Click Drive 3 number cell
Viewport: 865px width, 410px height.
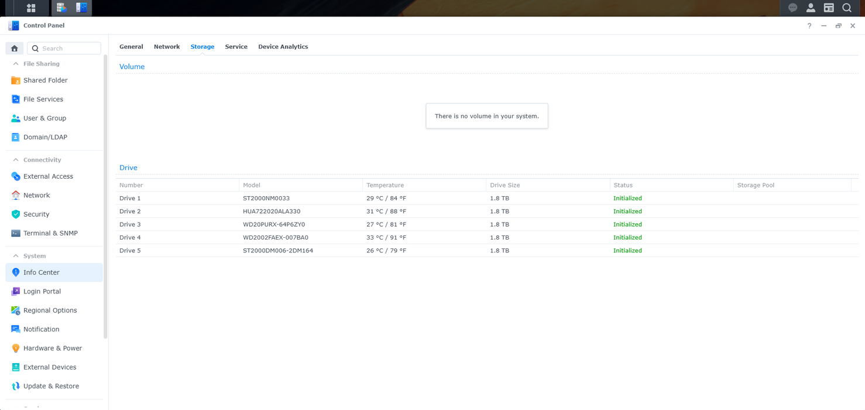130,224
